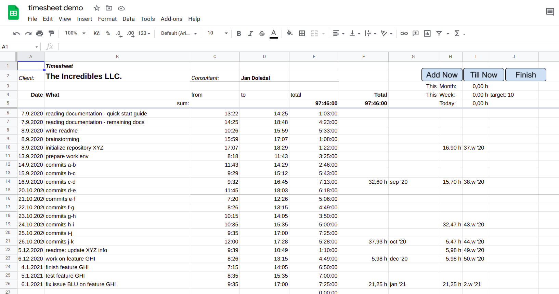Image resolution: width=559 pixels, height=294 pixels.
Task: Click the Redo icon
Action: [28, 33]
